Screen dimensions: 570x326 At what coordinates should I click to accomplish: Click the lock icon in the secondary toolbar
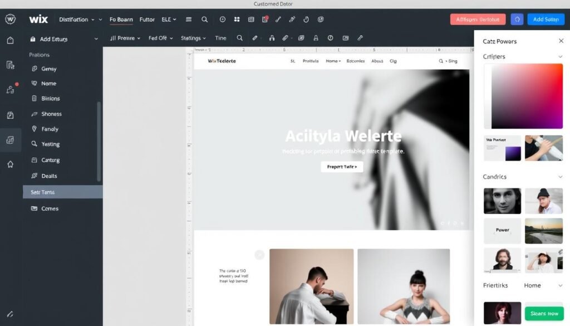(x=272, y=38)
